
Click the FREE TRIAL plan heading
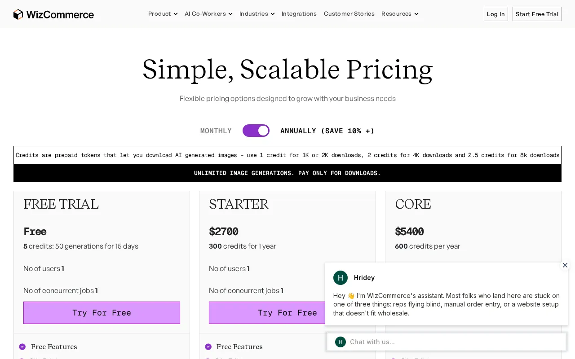(x=61, y=204)
